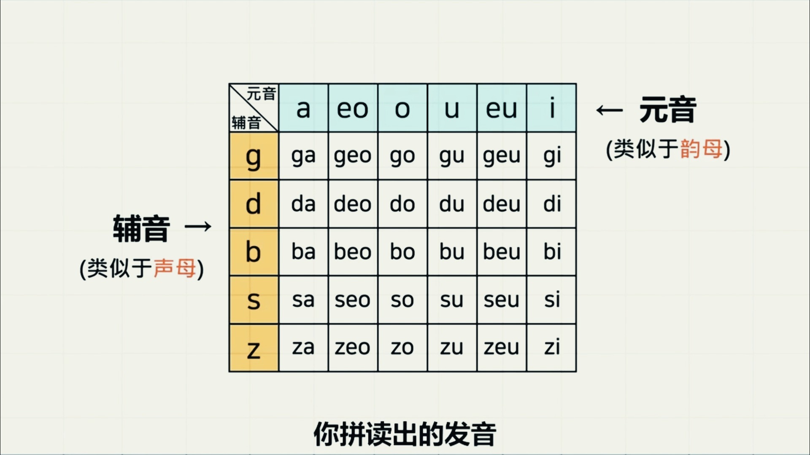This screenshot has width=810, height=455.
Task: Select the 's' consonant row header
Action: pos(254,300)
